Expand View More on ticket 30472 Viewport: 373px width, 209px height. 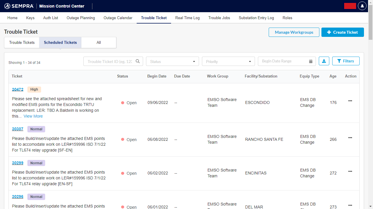(x=33, y=116)
